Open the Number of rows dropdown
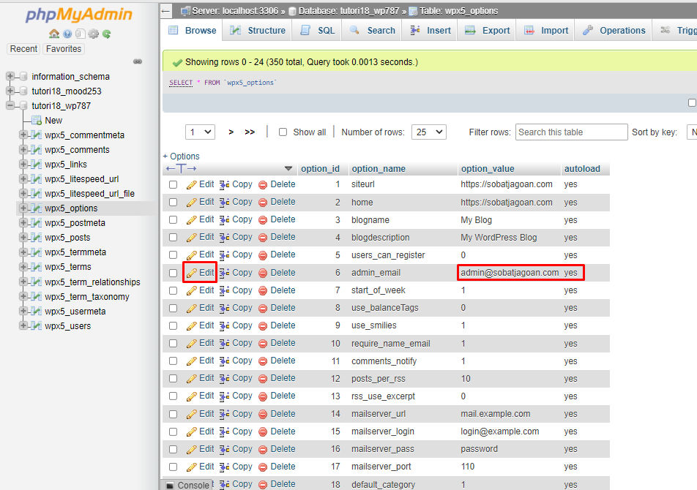Viewport: 697px width, 490px height. pos(429,132)
